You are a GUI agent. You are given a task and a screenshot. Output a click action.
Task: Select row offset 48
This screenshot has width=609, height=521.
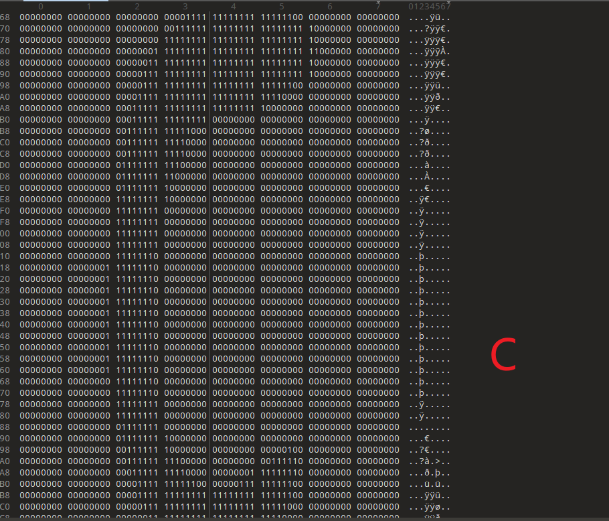5,336
